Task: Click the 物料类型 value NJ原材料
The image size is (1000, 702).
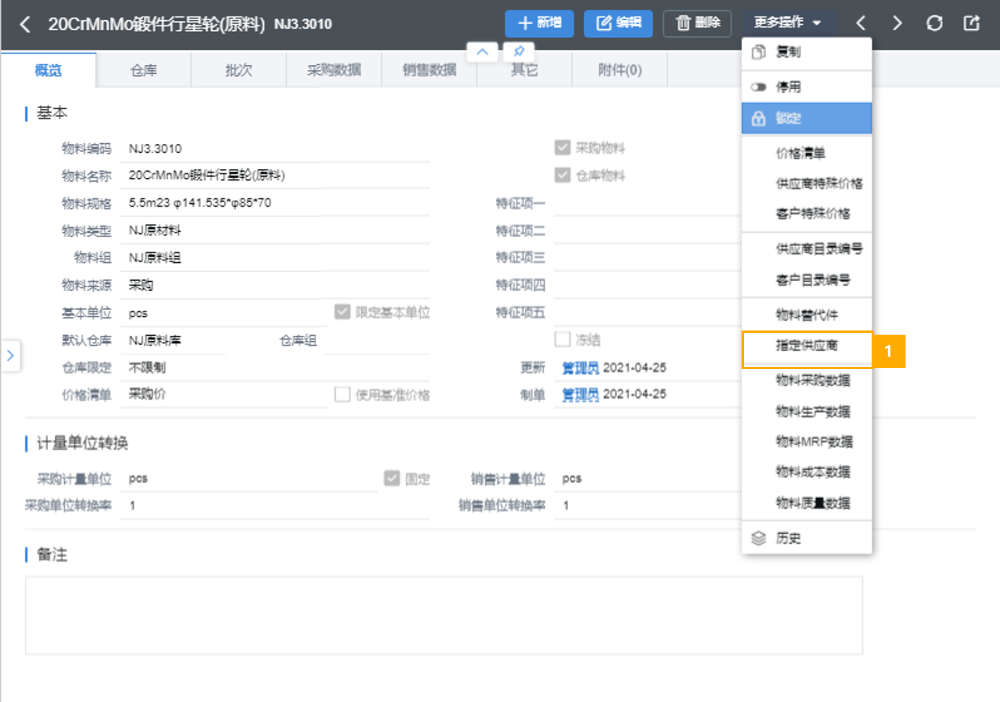Action: pos(154,230)
